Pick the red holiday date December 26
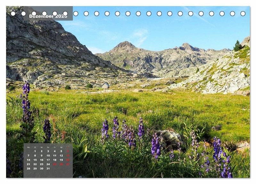Image resolution: width=256 pixels, height=184 pixels. point(61,164)
